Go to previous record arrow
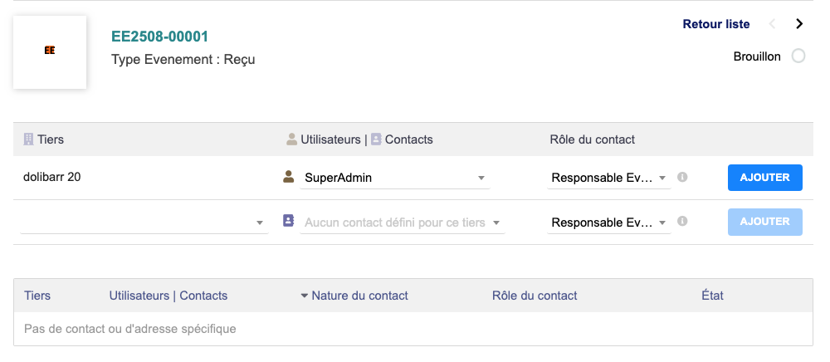This screenshot has width=830, height=362. (773, 24)
